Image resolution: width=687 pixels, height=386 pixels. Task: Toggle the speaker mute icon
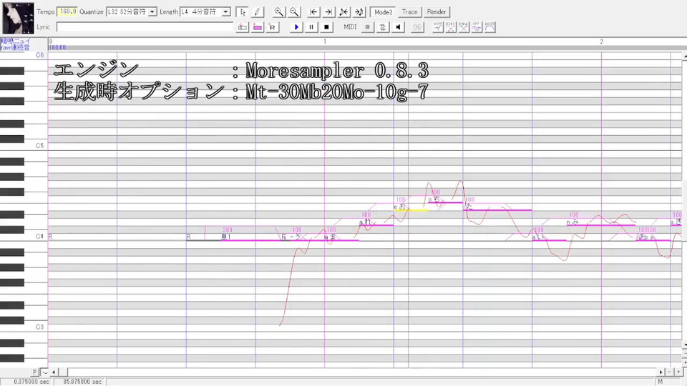[x=398, y=27]
